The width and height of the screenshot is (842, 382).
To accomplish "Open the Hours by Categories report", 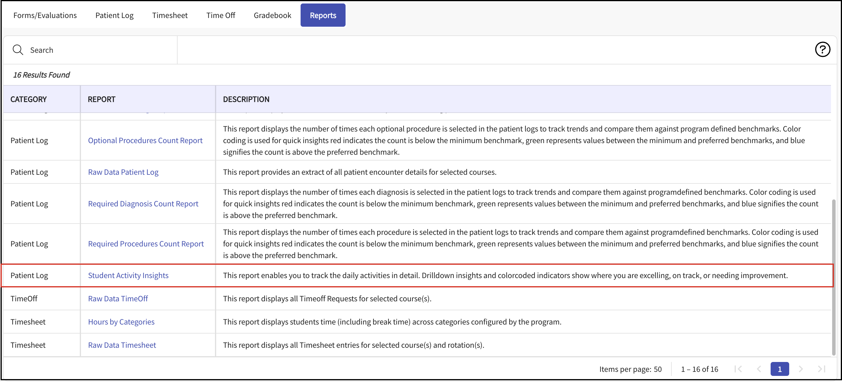I will pos(121,322).
